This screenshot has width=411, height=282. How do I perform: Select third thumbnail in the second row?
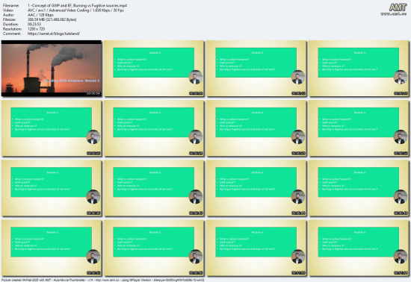256,128
